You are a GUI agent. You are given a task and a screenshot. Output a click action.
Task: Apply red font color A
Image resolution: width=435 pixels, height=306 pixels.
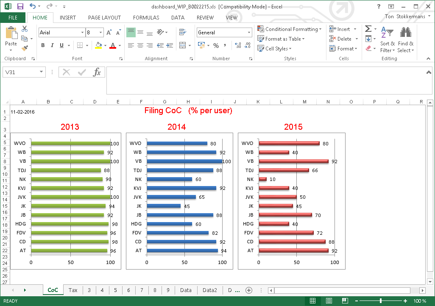pyautogui.click(x=113, y=45)
